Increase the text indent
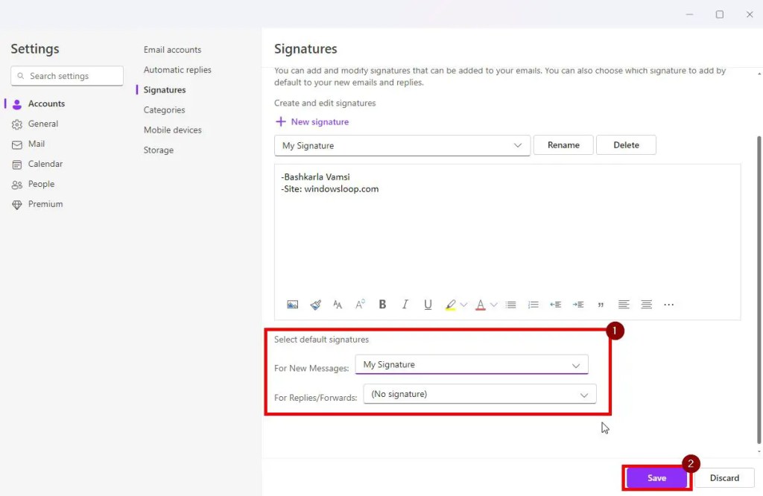Image resolution: width=763 pixels, height=496 pixels. [x=578, y=304]
